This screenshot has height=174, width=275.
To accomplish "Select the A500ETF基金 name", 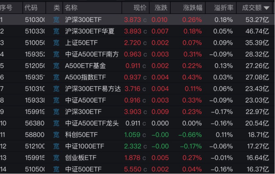I will [x=85, y=66].
